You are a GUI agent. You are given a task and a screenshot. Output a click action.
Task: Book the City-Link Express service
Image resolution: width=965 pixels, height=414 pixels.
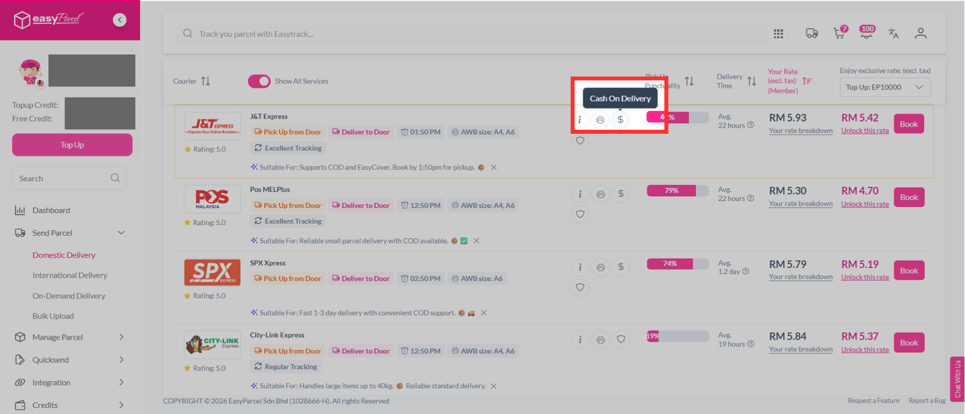pos(908,343)
